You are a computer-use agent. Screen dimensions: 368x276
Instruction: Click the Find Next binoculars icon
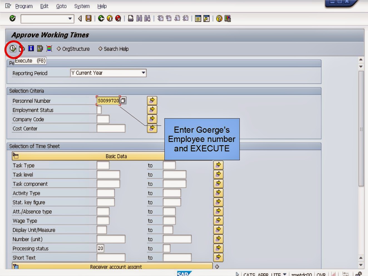click(147, 19)
